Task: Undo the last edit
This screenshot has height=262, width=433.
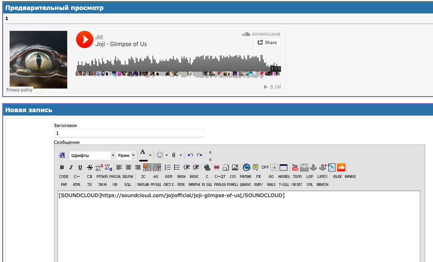Action: (190, 155)
